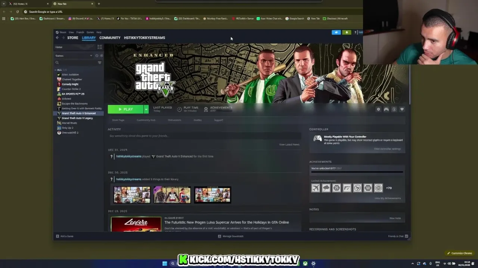
Task: Click View Latest News link
Action: click(289, 144)
